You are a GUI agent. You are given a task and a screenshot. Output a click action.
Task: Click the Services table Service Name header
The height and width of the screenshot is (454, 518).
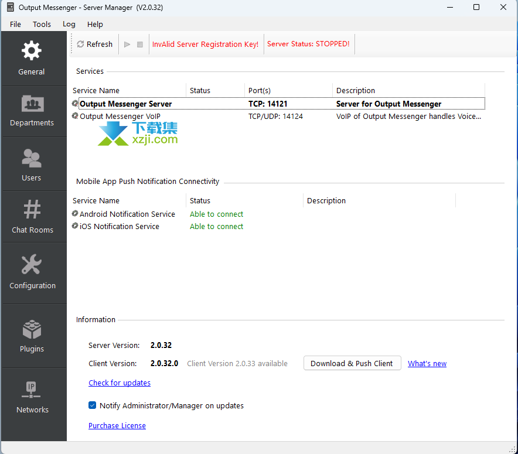(96, 90)
